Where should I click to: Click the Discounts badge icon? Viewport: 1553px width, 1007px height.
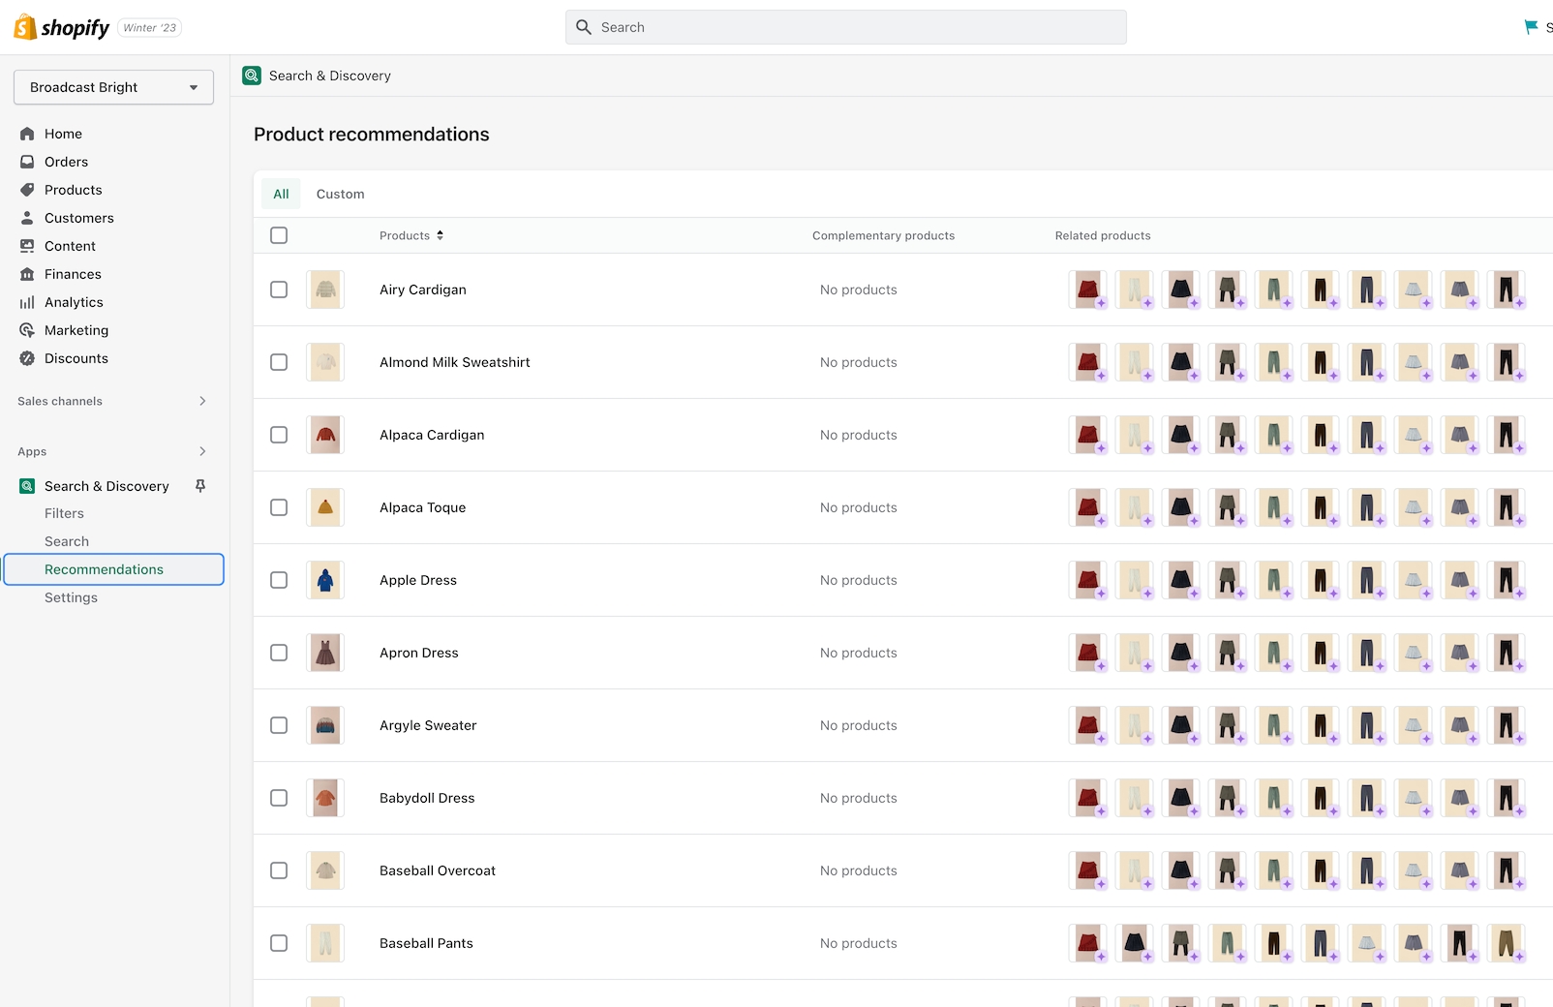pos(27,358)
